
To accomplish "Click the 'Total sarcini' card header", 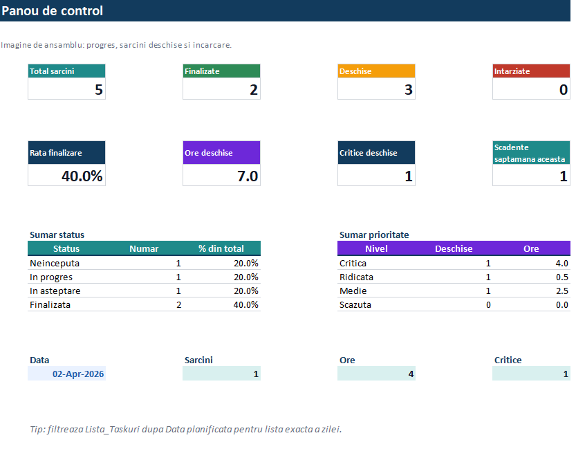I will coord(66,71).
